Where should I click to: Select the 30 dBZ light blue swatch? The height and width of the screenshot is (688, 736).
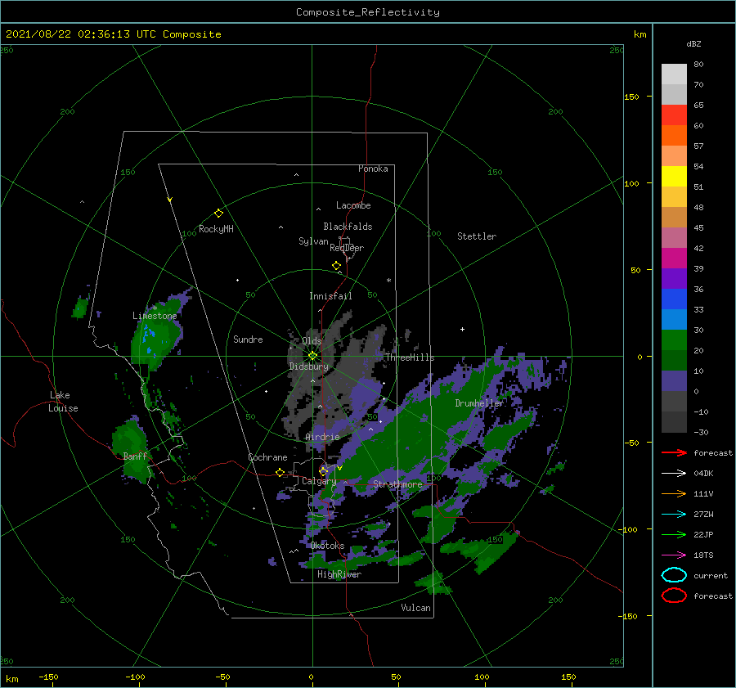tap(674, 320)
